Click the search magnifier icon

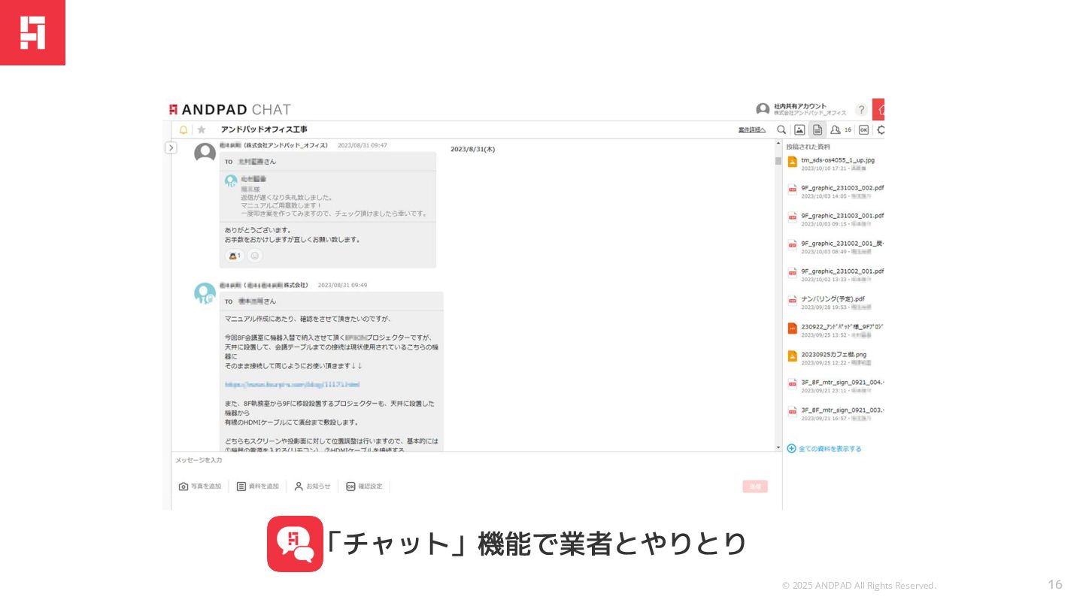click(x=781, y=129)
